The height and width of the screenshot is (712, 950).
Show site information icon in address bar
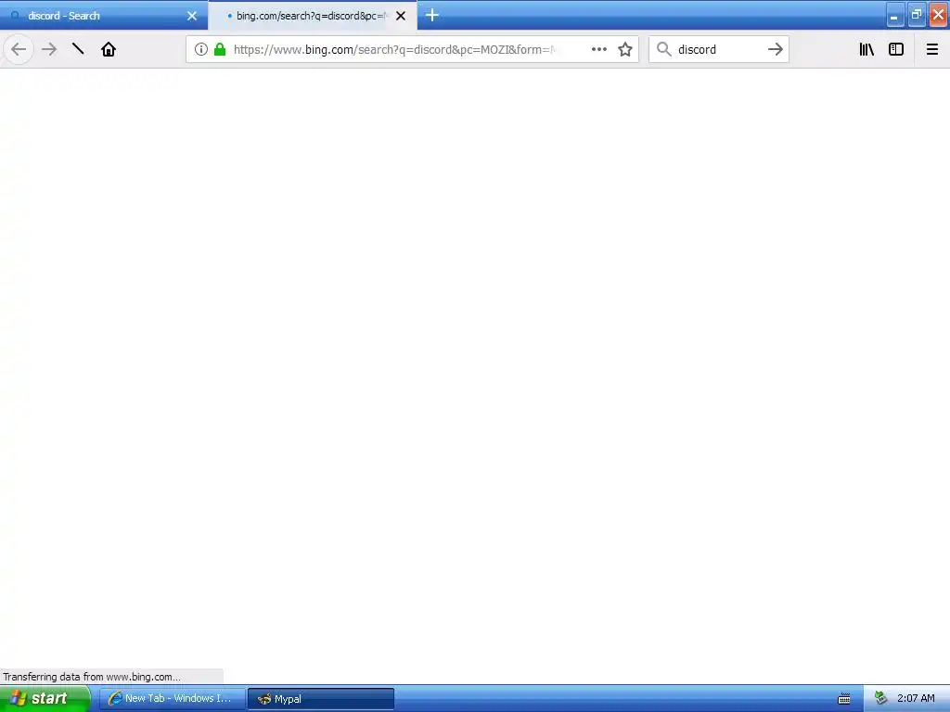[201, 49]
